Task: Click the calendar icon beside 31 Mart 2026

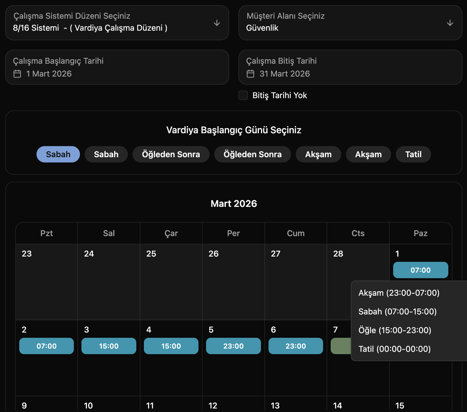Action: 250,74
